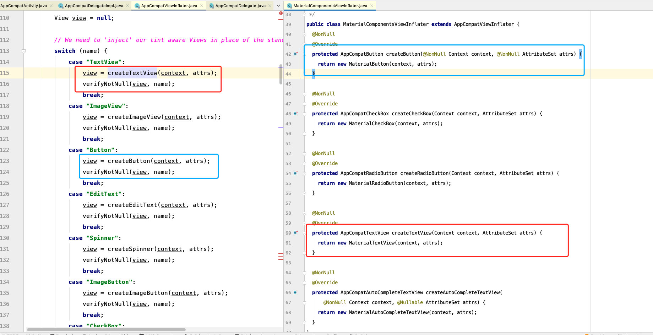This screenshot has height=335, width=653.
Task: Close the AppCompatDelegateImpl.java tab
Action: [x=127, y=6]
